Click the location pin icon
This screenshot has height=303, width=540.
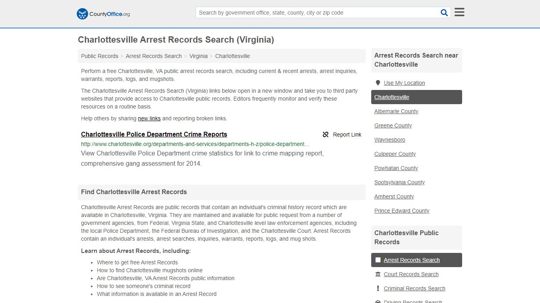[378, 83]
